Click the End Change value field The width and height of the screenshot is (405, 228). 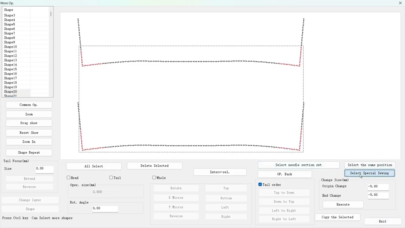378,195
